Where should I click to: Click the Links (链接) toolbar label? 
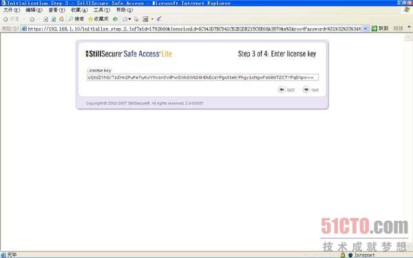pyautogui.click(x=398, y=28)
